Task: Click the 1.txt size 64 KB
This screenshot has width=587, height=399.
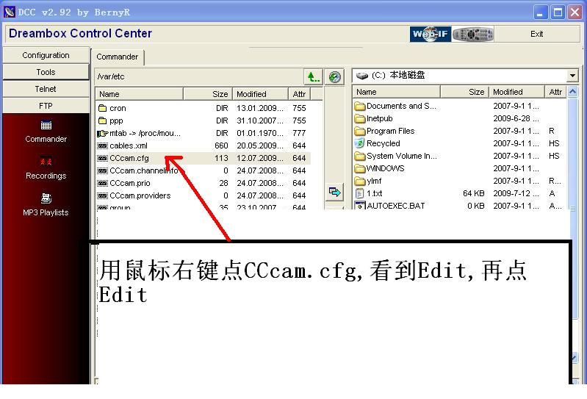Action: click(x=474, y=193)
